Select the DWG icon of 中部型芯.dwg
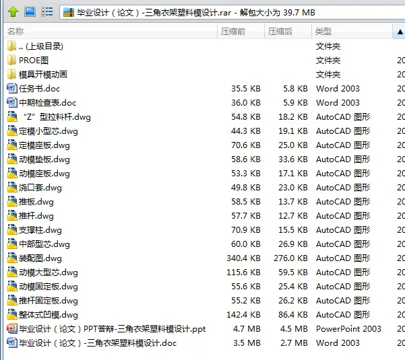 [x=12, y=244]
